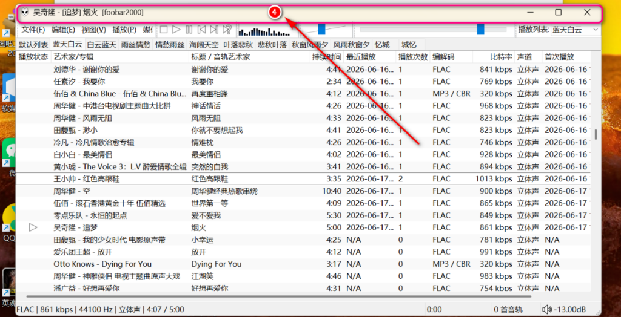This screenshot has height=317, width=621.
Task: Click the Play button in toolbar
Action: [x=176, y=29]
